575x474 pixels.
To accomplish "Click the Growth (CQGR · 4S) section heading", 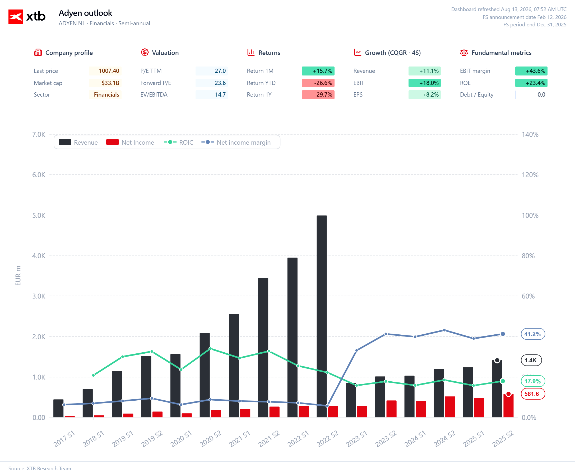I will coord(393,53).
